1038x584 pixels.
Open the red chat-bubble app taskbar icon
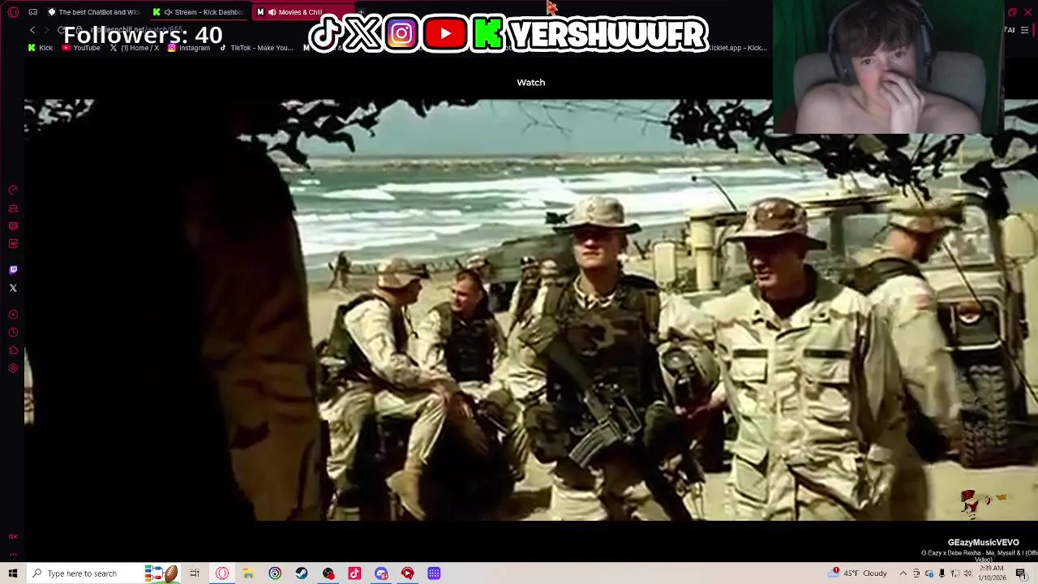click(x=407, y=573)
